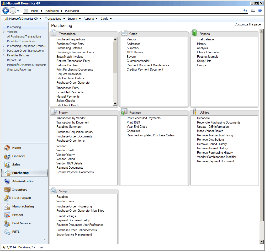Click the Administration module icon

click(7, 181)
